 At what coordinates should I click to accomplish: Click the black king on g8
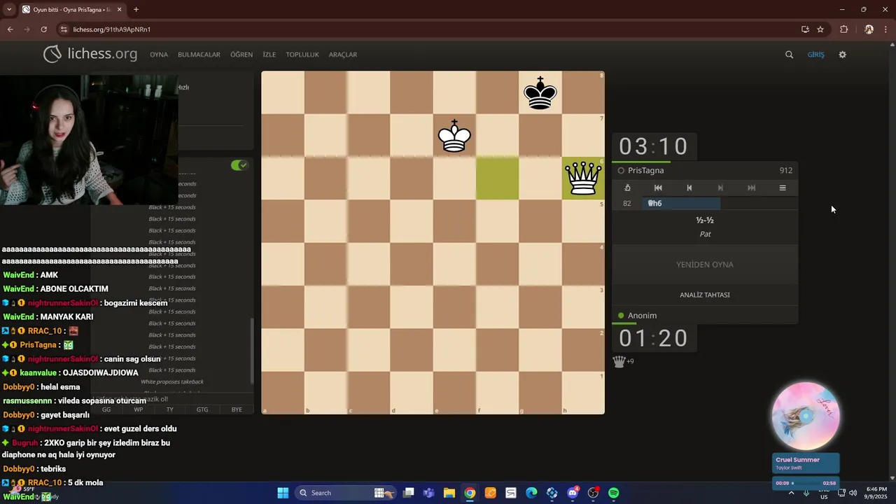pyautogui.click(x=540, y=92)
